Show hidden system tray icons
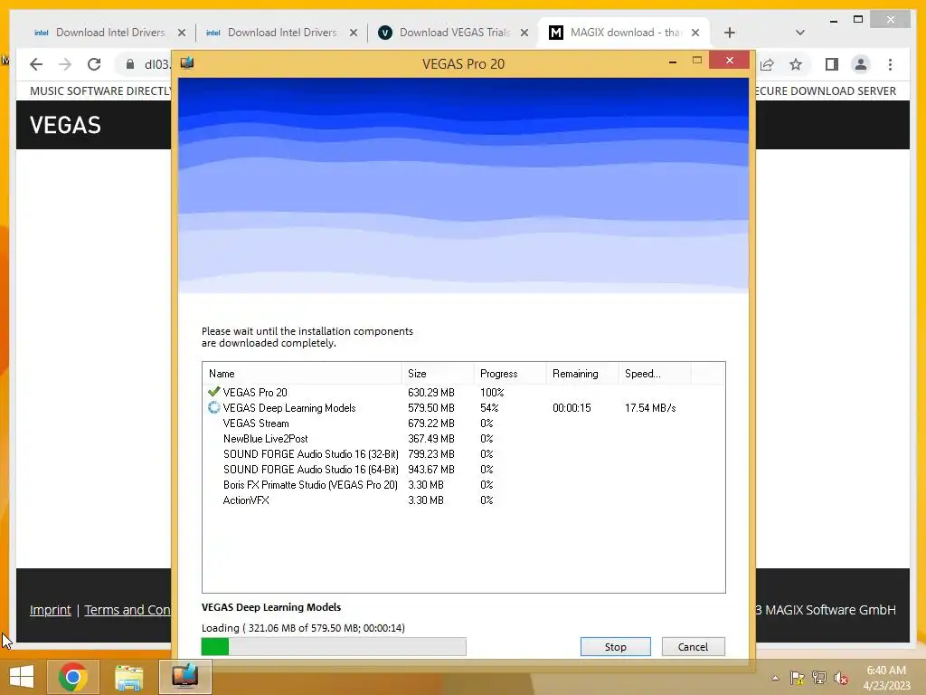Image resolution: width=926 pixels, height=695 pixels. coord(775,678)
